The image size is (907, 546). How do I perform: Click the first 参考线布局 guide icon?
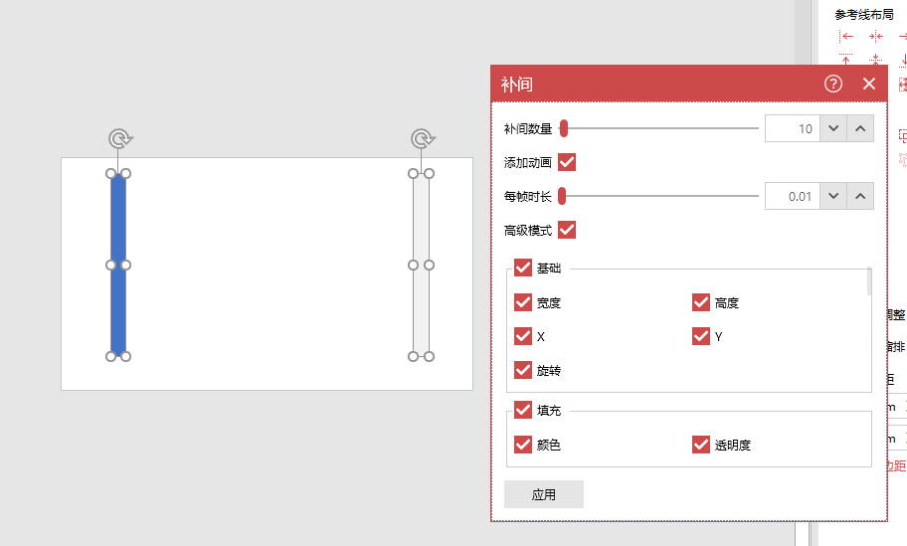coord(846,36)
